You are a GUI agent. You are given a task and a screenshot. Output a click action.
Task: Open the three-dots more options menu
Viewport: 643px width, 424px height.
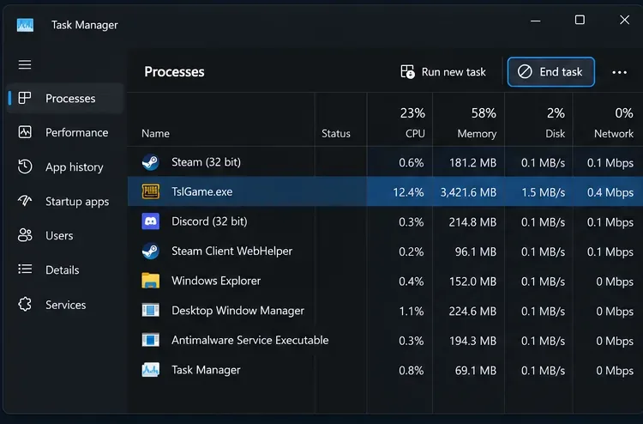click(x=619, y=72)
